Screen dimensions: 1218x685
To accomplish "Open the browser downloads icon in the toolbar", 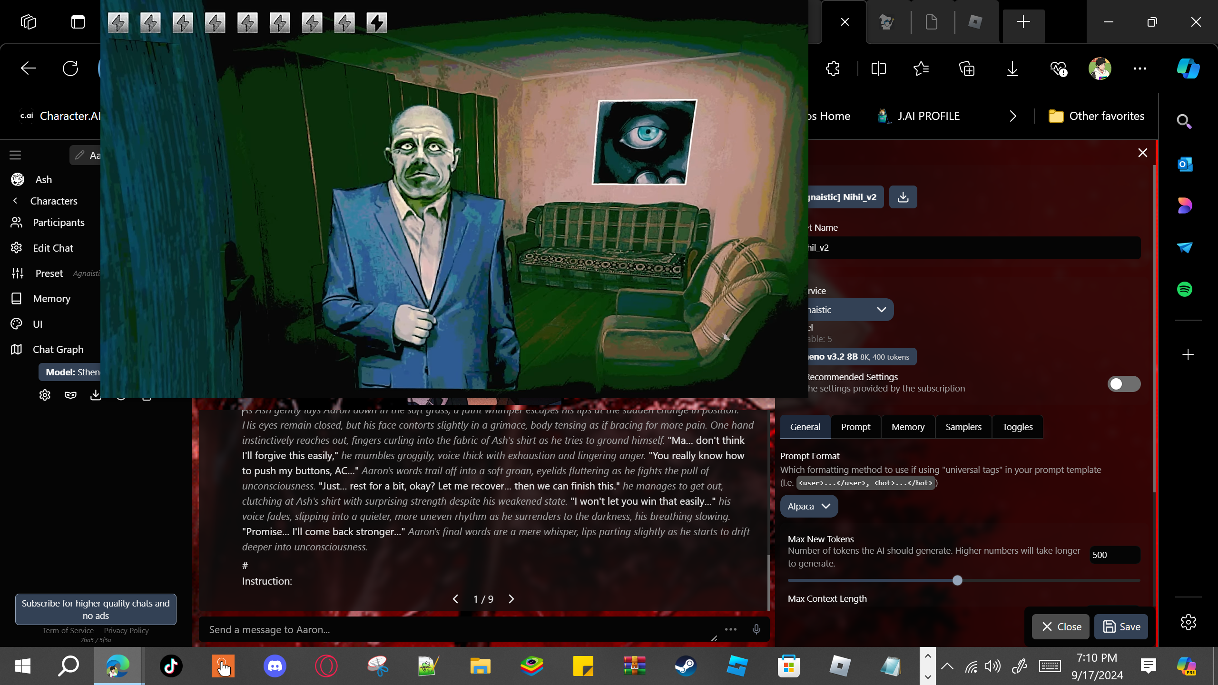I will pos(1012,68).
